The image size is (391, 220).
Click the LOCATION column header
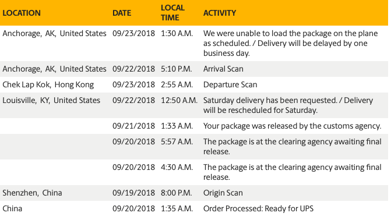point(22,13)
